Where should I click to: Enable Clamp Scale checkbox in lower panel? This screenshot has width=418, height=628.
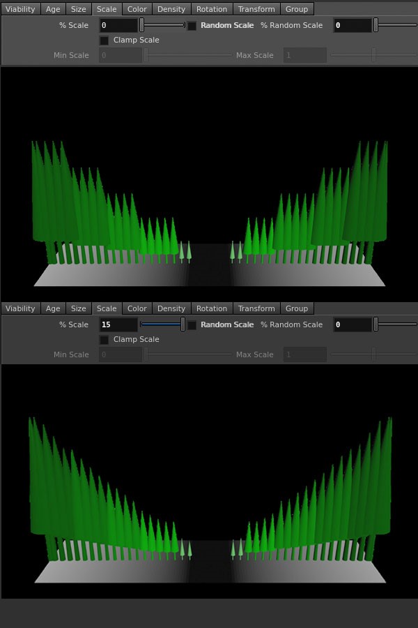[x=104, y=340]
